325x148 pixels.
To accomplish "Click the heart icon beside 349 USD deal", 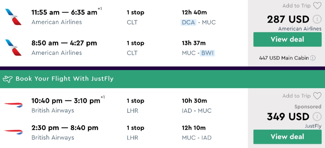I will coord(317,96).
